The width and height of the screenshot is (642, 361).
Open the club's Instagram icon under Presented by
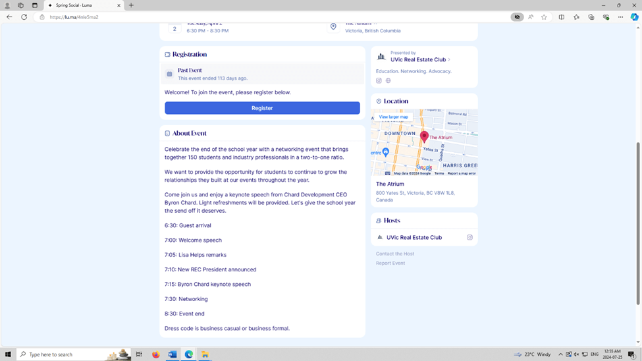tap(379, 80)
